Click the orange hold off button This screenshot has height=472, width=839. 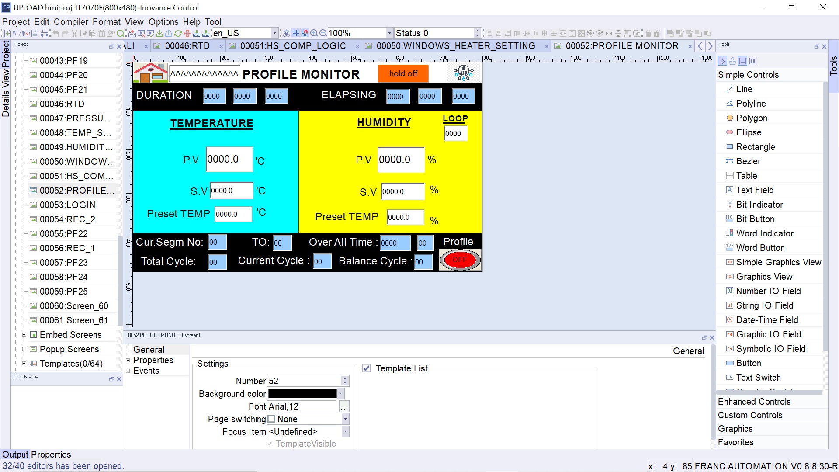(x=403, y=74)
